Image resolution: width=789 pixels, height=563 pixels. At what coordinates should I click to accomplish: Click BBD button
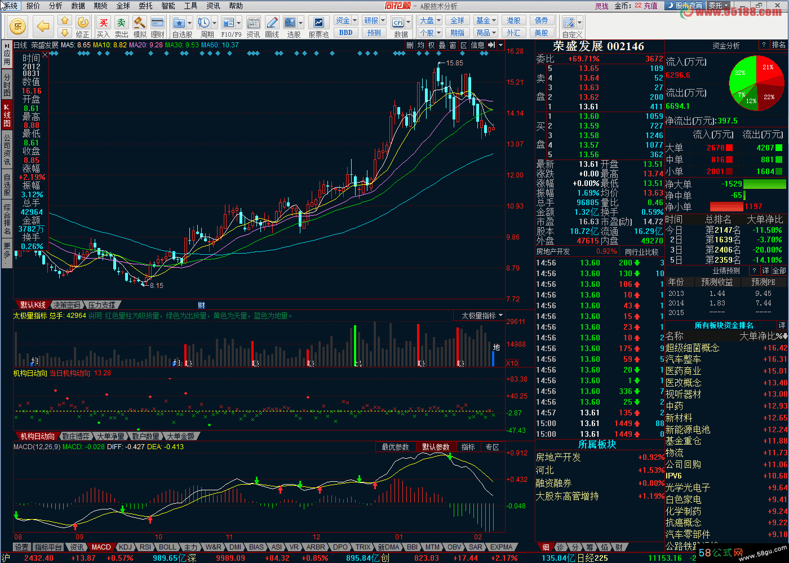346,33
